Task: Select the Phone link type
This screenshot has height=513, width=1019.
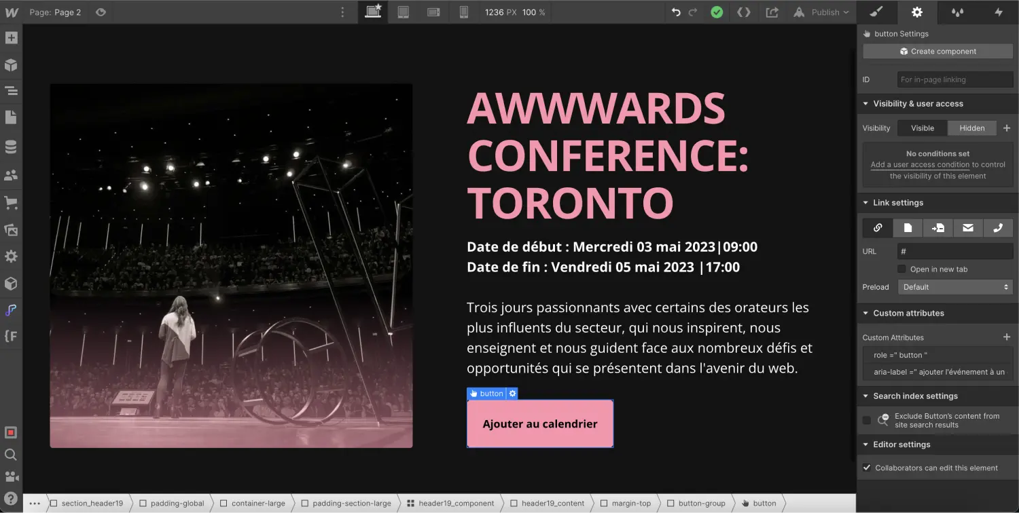Action: [998, 228]
